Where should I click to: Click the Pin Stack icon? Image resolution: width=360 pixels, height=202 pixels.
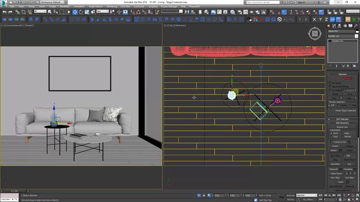pyautogui.click(x=330, y=66)
